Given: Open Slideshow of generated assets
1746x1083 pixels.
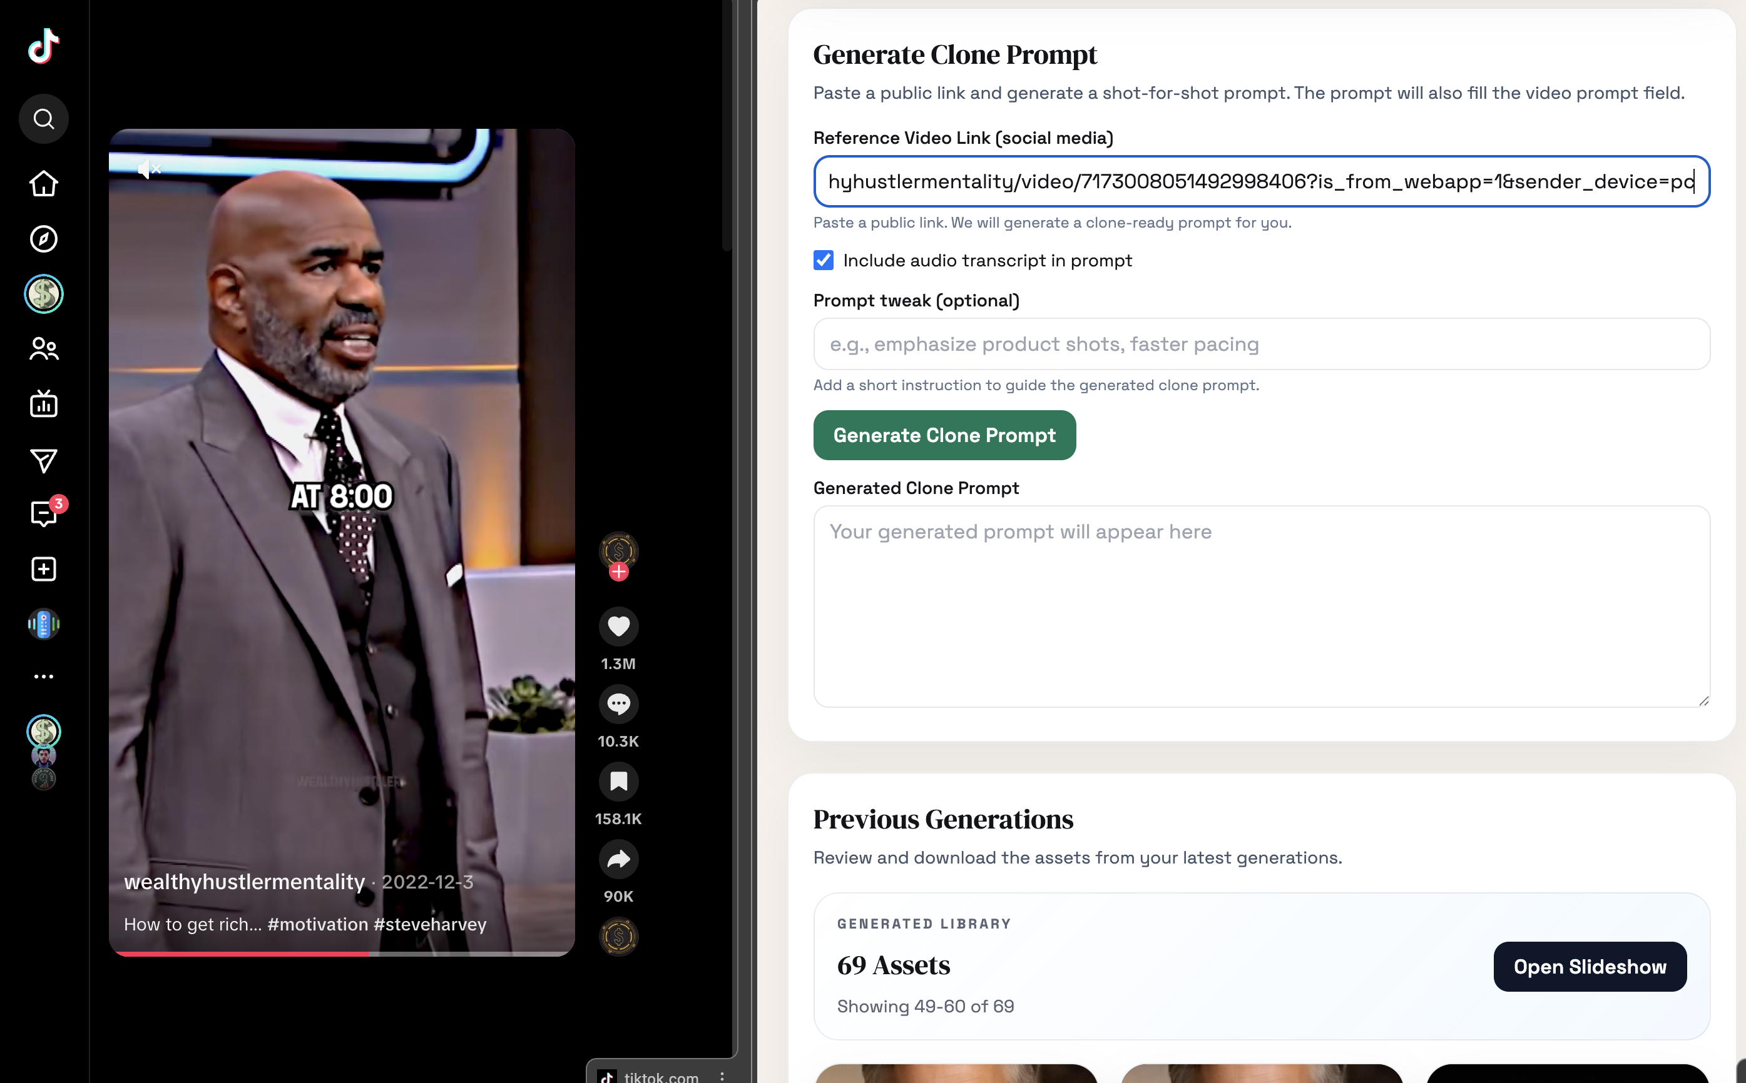Looking at the screenshot, I should pos(1589,966).
